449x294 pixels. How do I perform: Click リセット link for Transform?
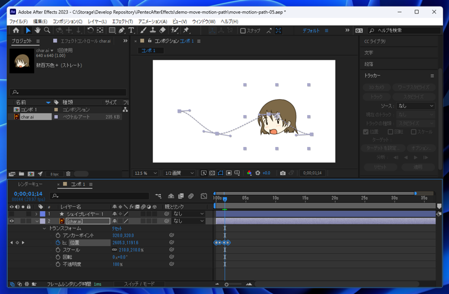(117, 228)
